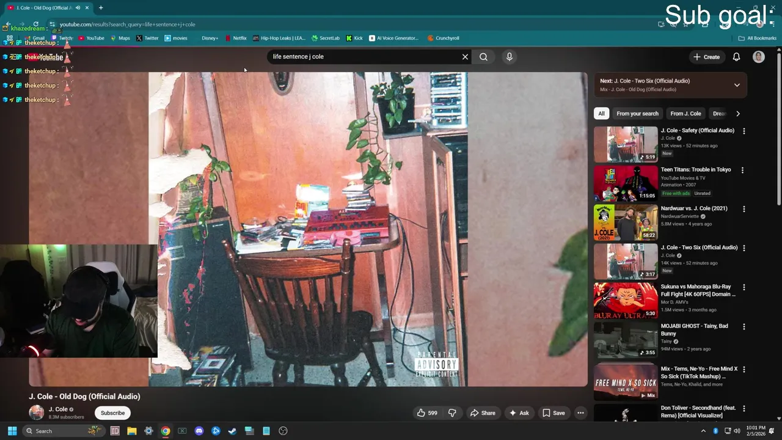Open J. Cole channel avatar
Screen dimensions: 782x440
click(x=37, y=413)
